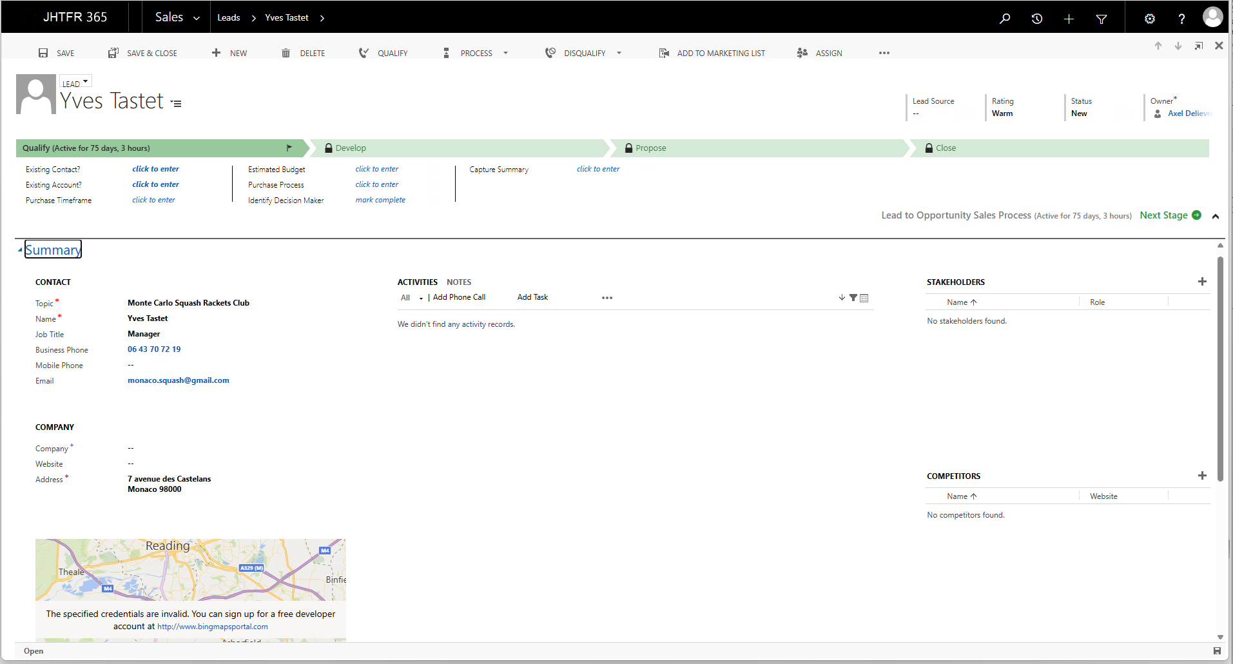1233x664 pixels.
Task: Delete this lead record
Action: point(303,53)
